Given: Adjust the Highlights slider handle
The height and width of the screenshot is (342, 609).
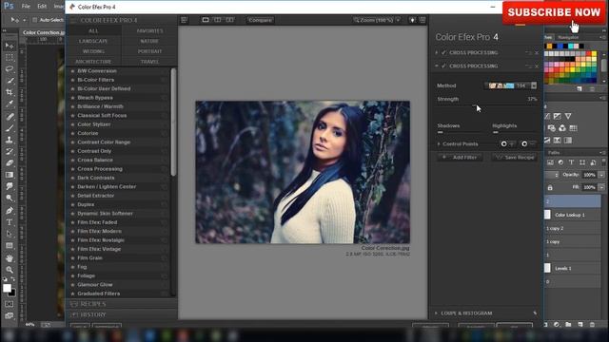Looking at the screenshot, I should (x=495, y=132).
